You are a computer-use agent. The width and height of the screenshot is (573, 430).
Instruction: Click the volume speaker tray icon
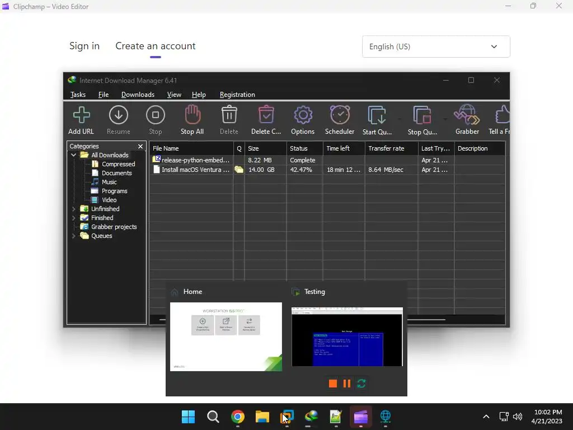pos(517,417)
